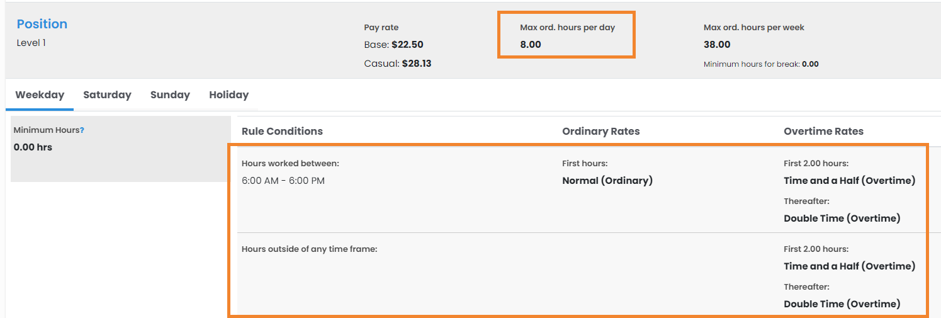The height and width of the screenshot is (318, 941).
Task: Click the Level 1 position label
Action: coord(31,43)
